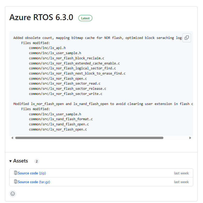Click 'last week' timestamp of zip asset
The image size is (203, 203).
pos(181,173)
